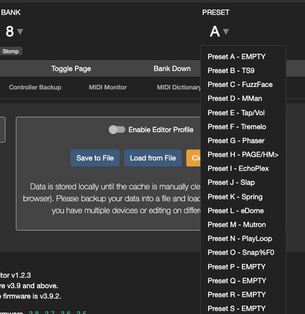The image size is (305, 314).
Task: Choose Preset K - Spring option
Action: pos(235,197)
